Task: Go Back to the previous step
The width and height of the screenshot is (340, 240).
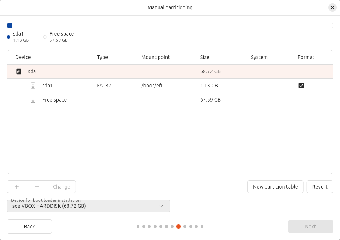Action: pyautogui.click(x=29, y=227)
